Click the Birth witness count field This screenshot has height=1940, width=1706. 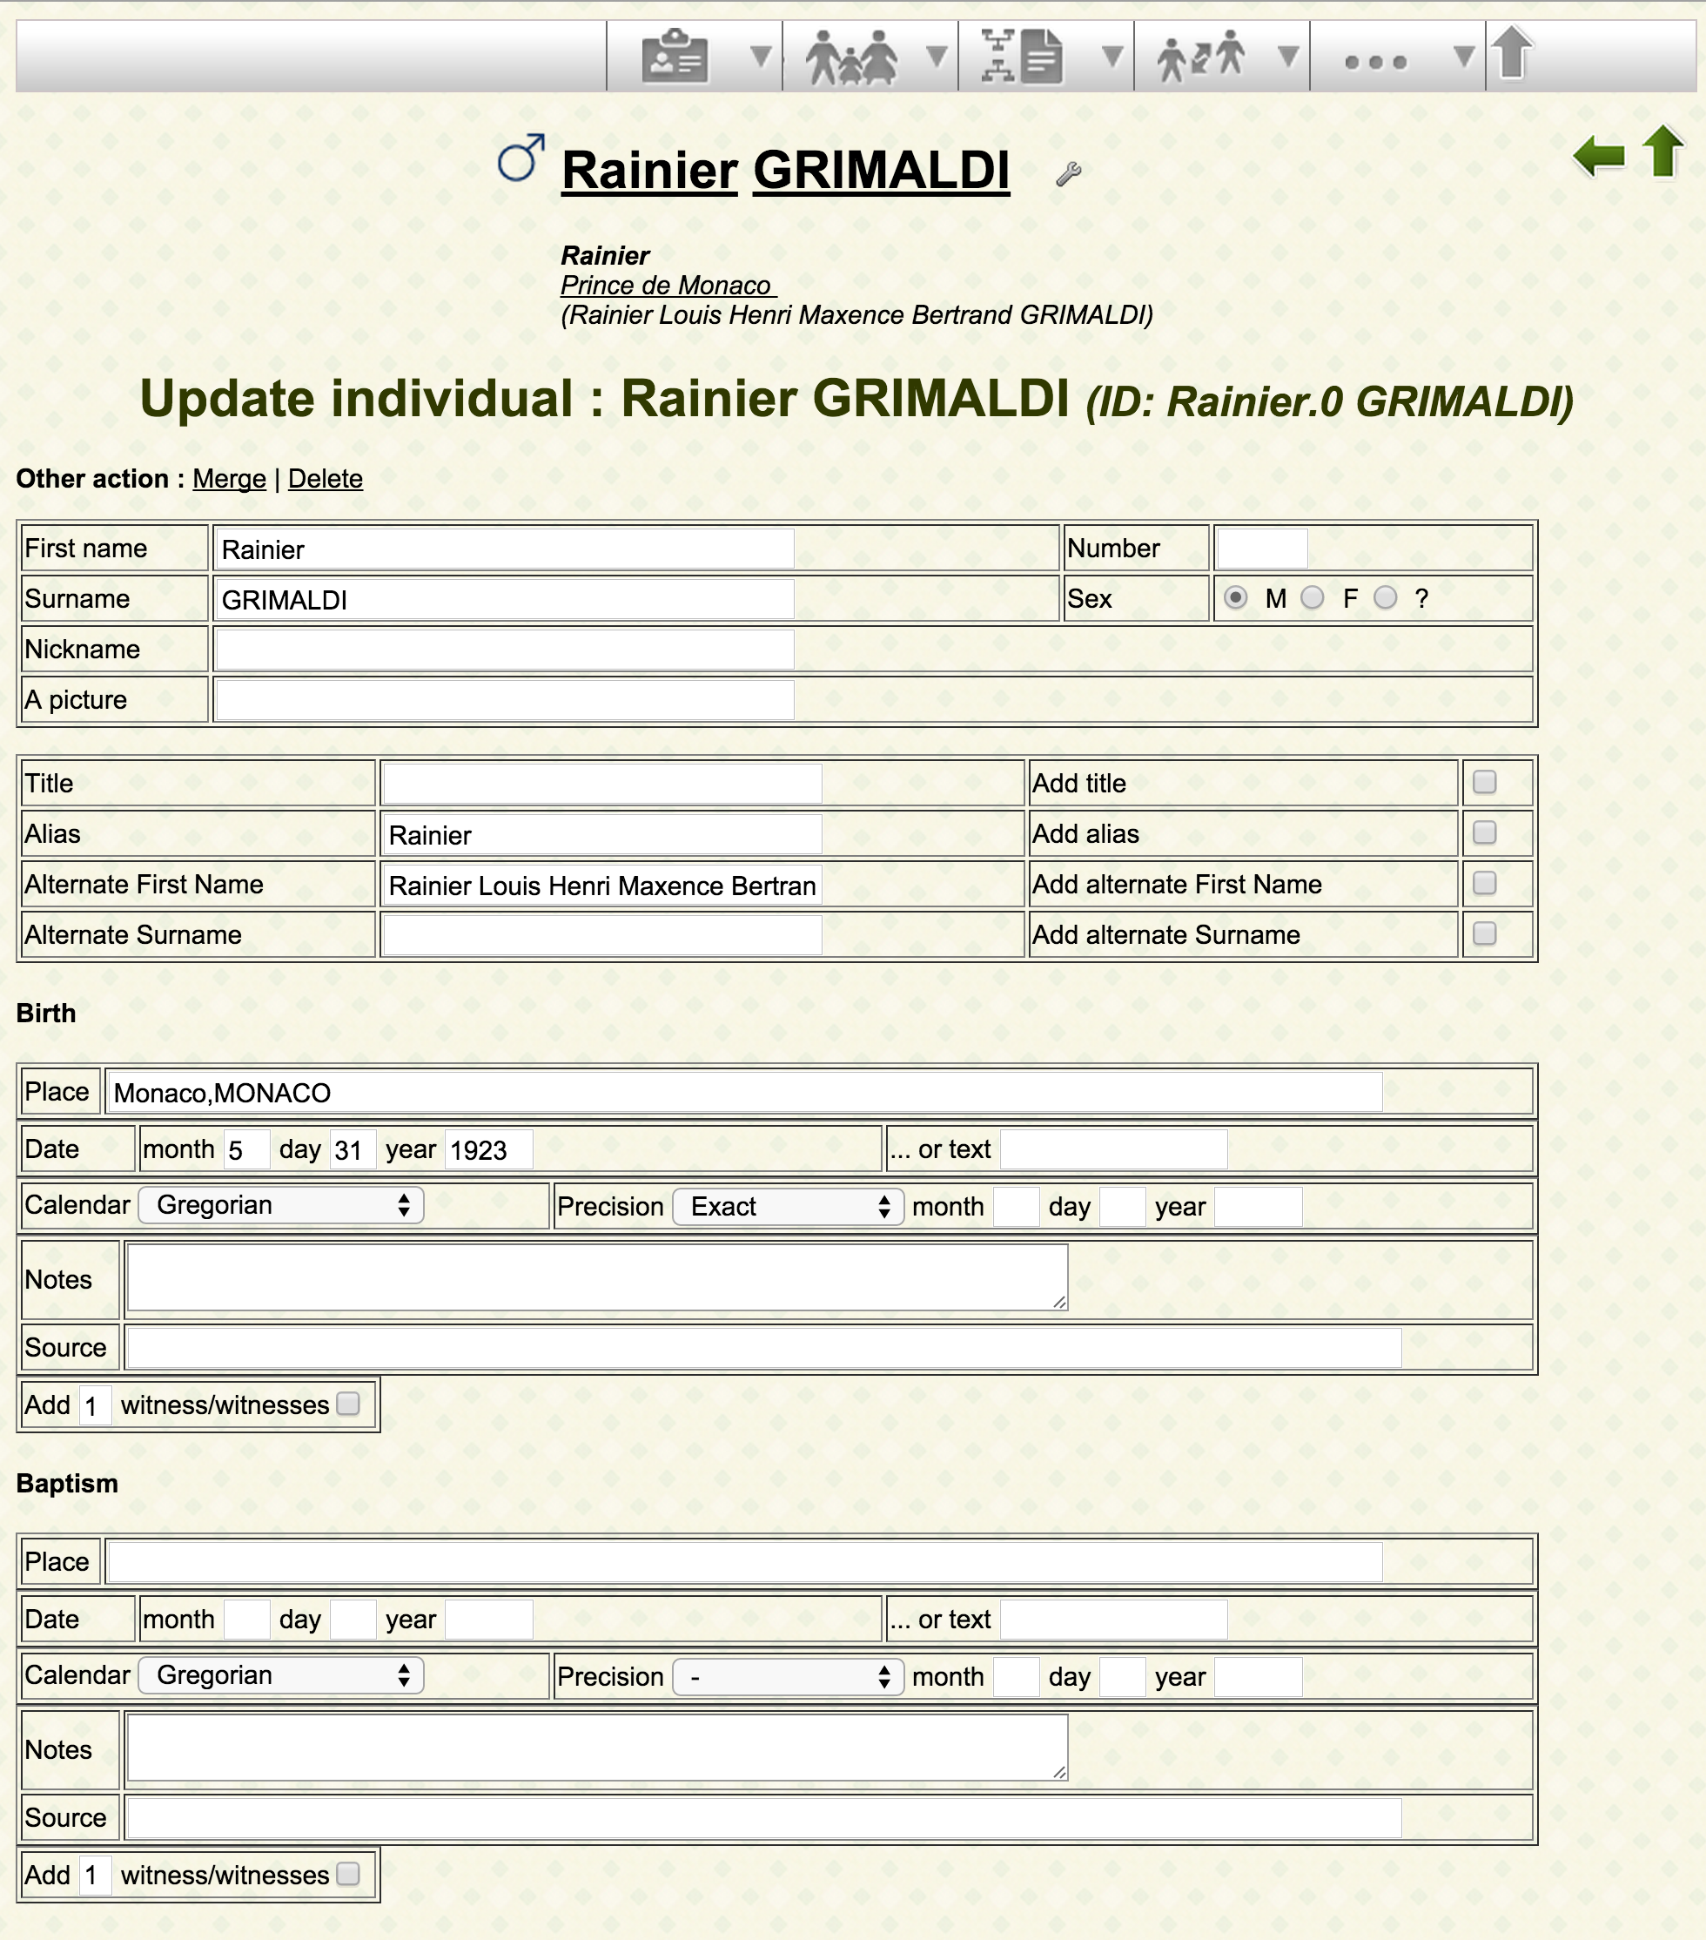pos(95,1404)
